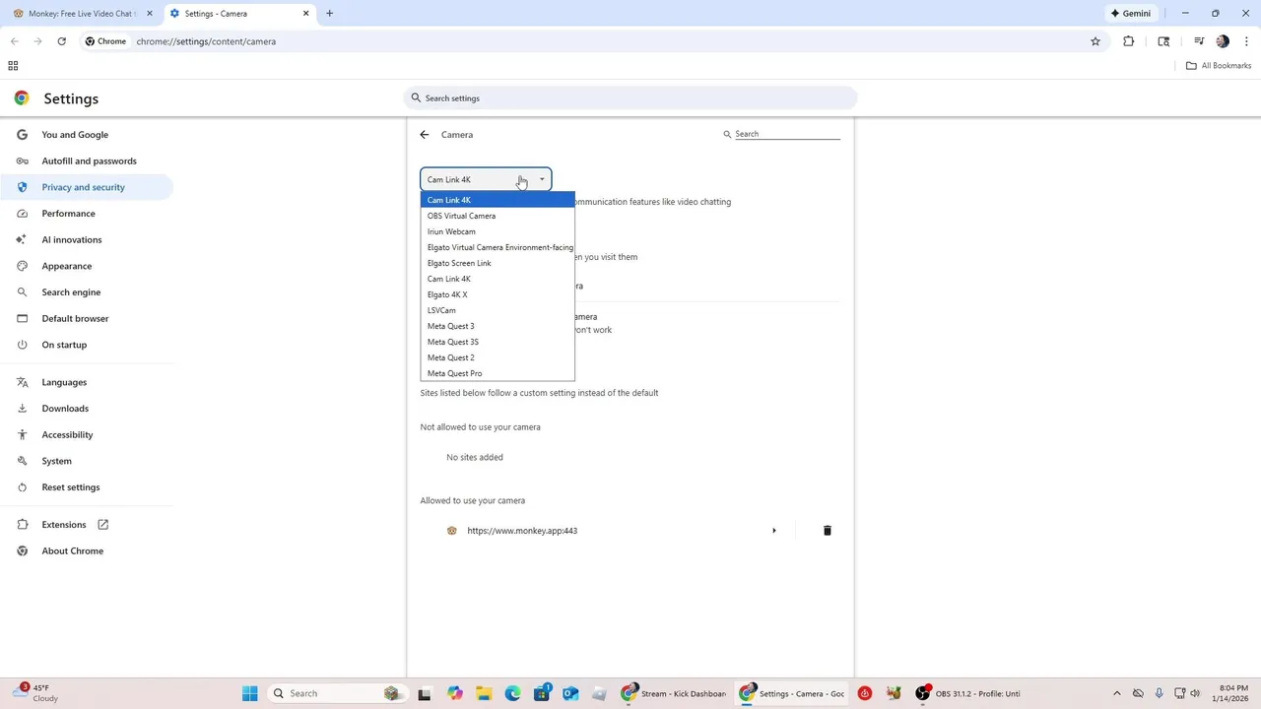
Task: Switch to OBS 31.1.2 taskbar window
Action: [x=968, y=693]
